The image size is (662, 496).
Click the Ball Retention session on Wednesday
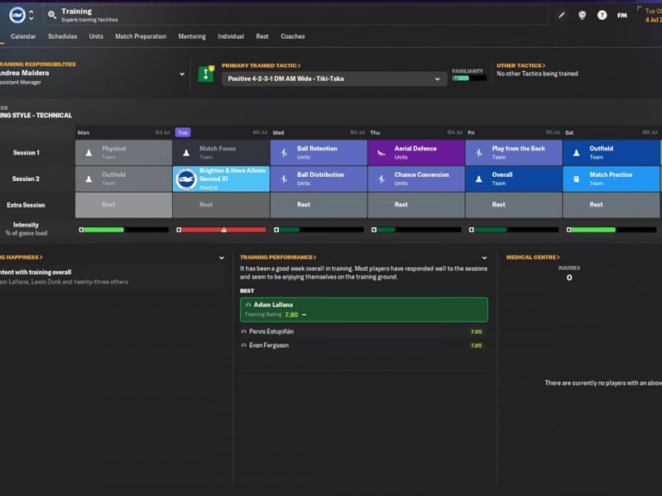[318, 153]
